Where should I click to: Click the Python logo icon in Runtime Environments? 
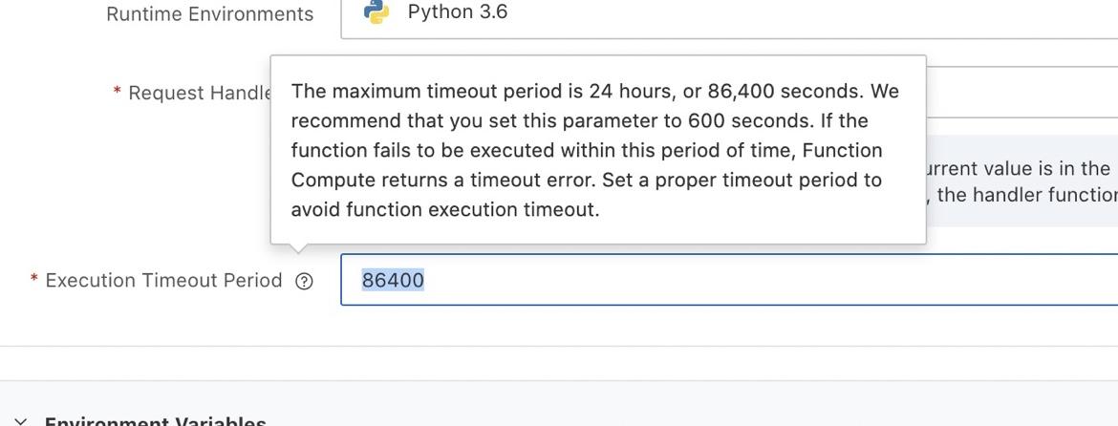coord(376,12)
